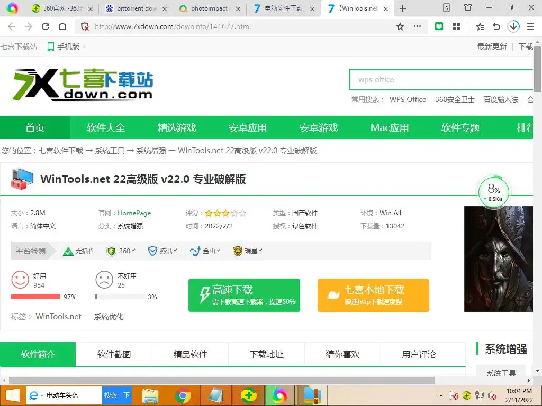The width and height of the screenshot is (542, 406).
Task: Open the WPS Office common search link
Action: tap(408, 99)
